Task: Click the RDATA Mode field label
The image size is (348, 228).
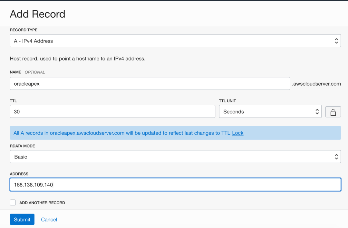Action: 22,146
